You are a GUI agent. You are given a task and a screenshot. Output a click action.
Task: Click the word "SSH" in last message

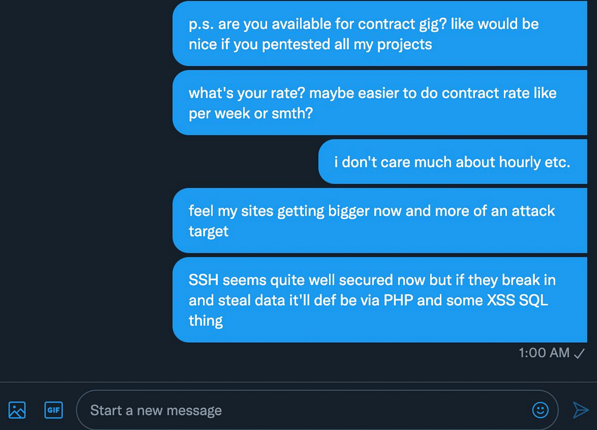tap(204, 280)
